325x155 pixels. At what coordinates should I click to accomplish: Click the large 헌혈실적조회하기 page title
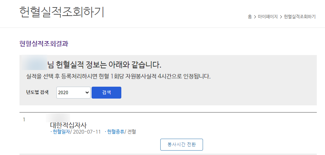point(62,12)
